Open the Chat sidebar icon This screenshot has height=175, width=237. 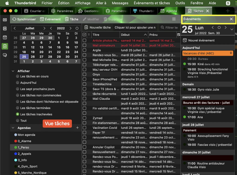[x=5, y=55]
